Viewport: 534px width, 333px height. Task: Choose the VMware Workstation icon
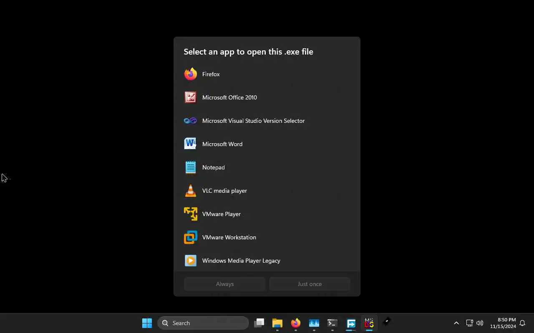191,237
